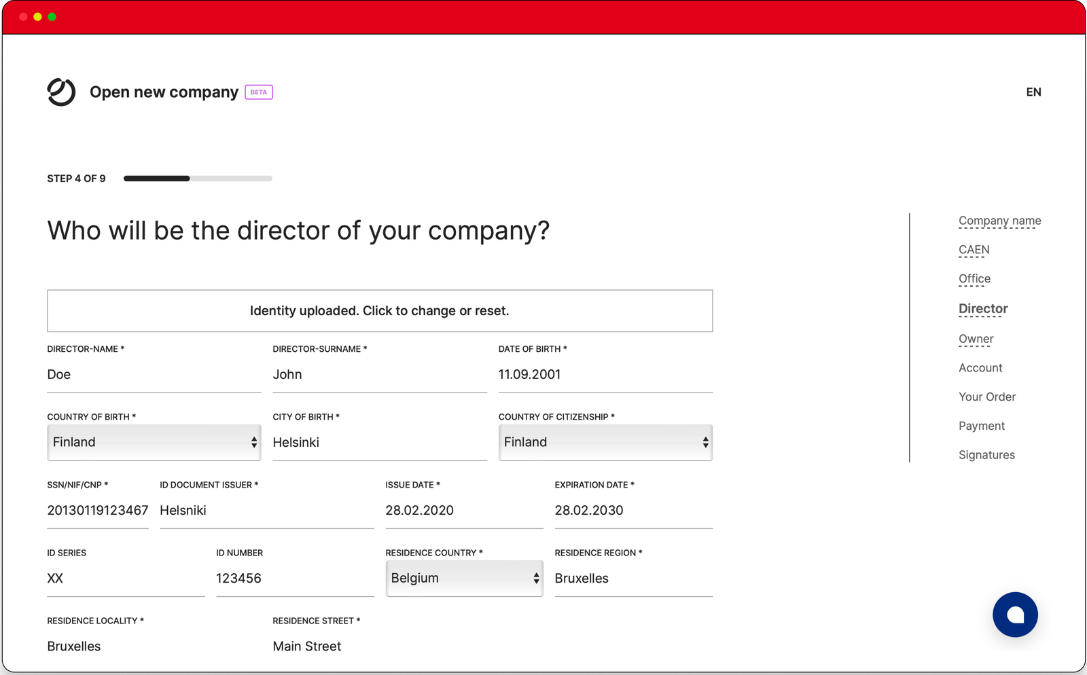The image size is (1087, 675).
Task: Focus the Director-Name input field
Action: 154,375
